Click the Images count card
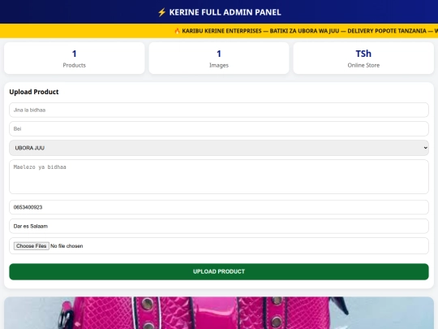The height and width of the screenshot is (329, 438). click(x=219, y=58)
